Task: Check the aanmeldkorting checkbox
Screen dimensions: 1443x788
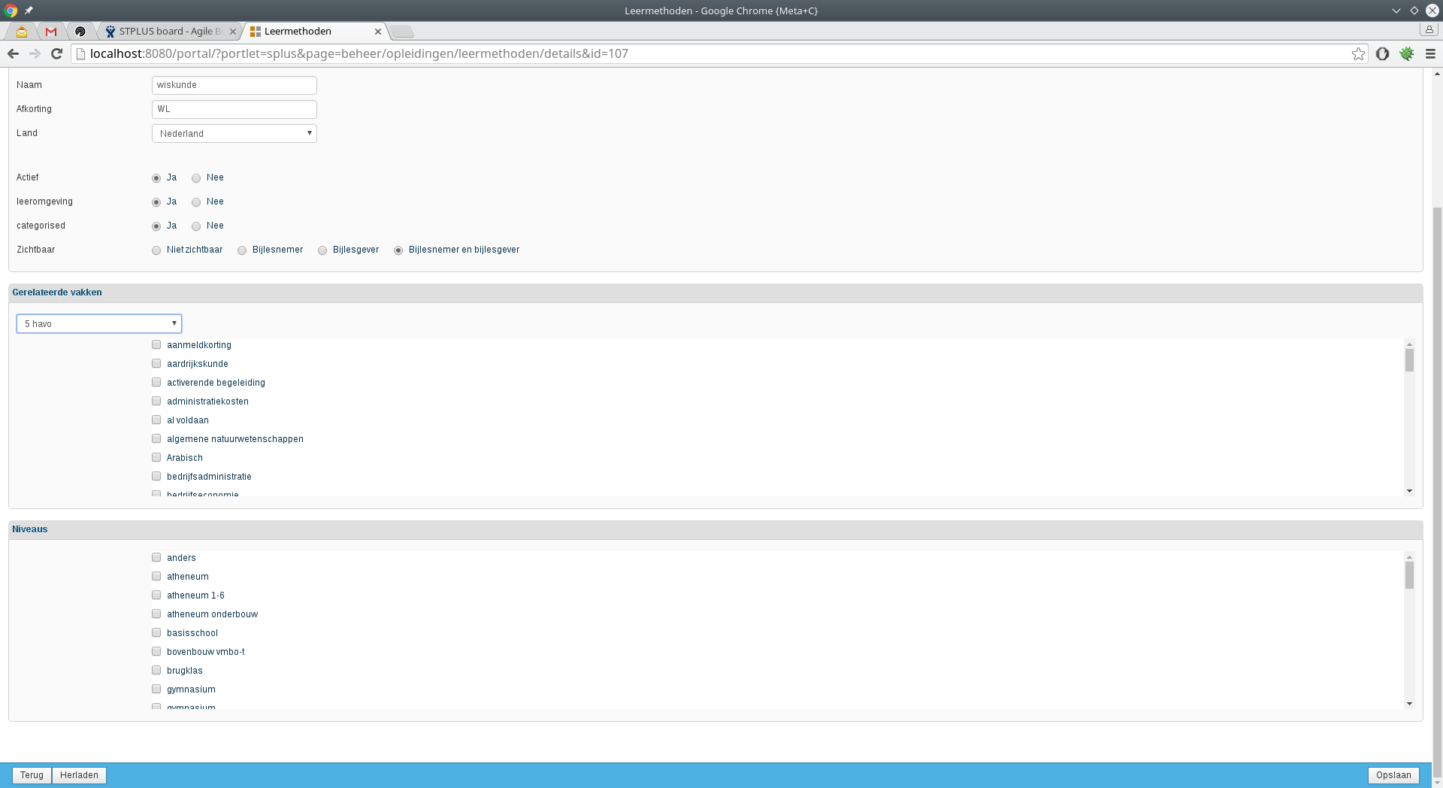Action: point(156,344)
